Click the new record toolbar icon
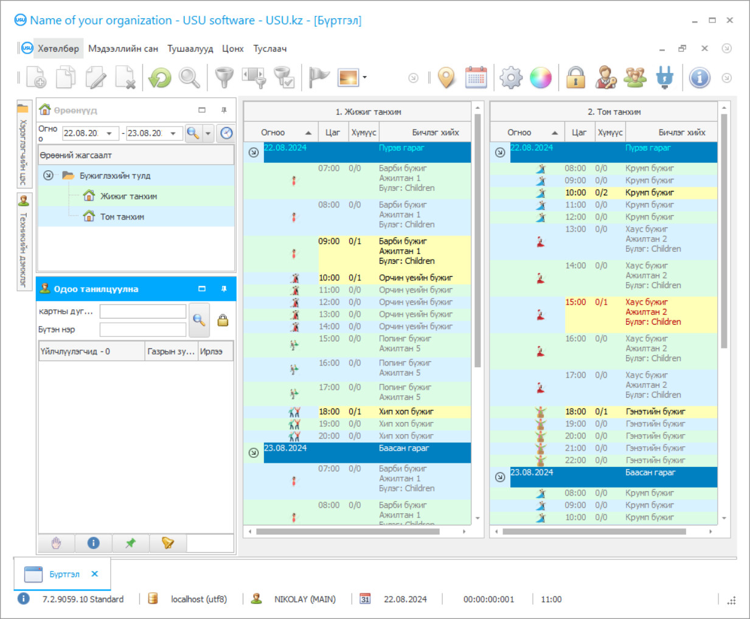This screenshot has height=619, width=750. [x=36, y=78]
